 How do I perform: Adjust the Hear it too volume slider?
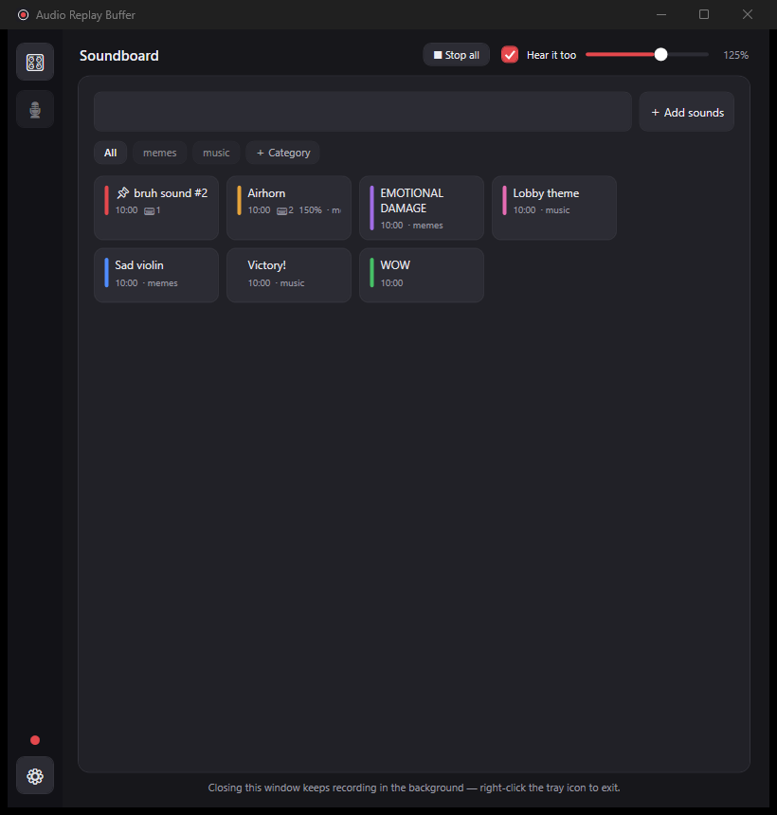coord(647,55)
